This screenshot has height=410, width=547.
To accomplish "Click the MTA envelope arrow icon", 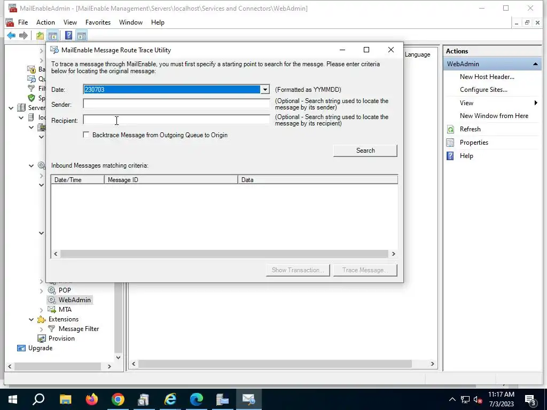I will (x=52, y=309).
